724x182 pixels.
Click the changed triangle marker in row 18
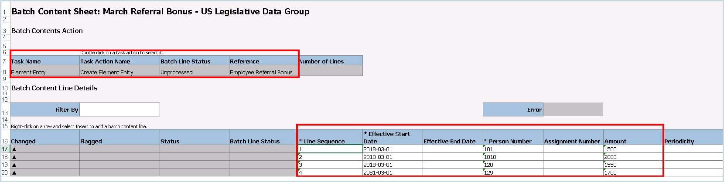14,157
